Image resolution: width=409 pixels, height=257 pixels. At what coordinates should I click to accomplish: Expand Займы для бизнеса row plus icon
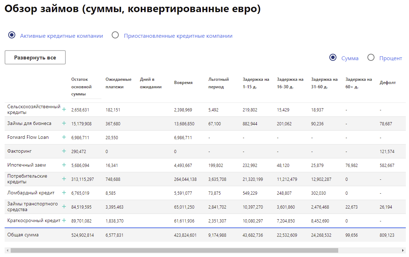coord(64,123)
